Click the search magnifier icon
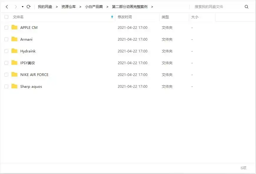Viewport: 256px width, 174px height. click(247, 6)
